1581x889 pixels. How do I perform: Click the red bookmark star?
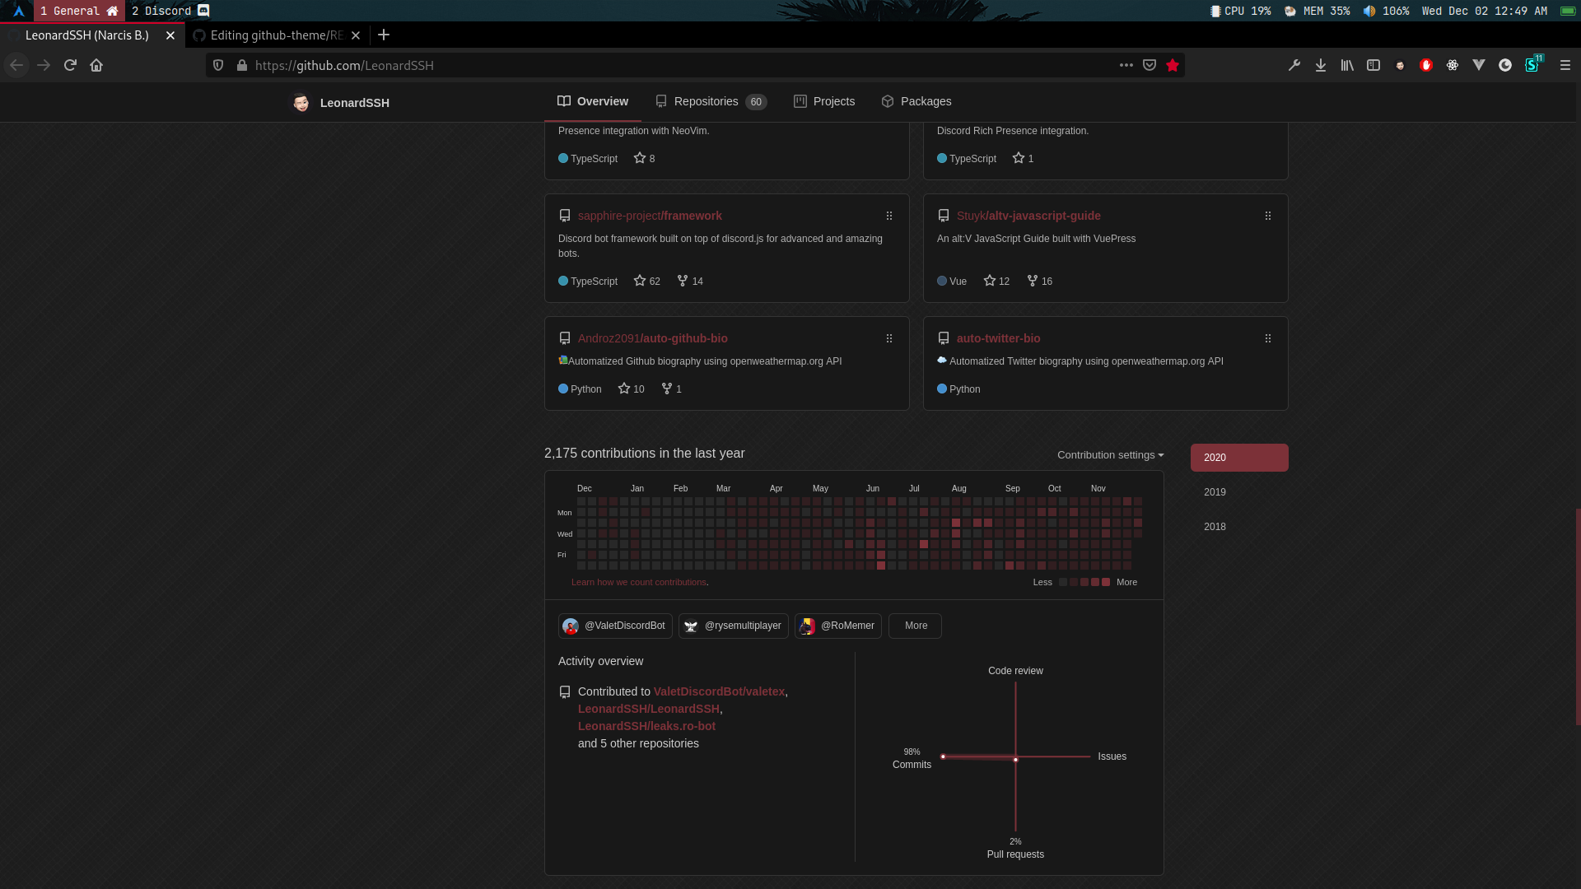(1173, 65)
